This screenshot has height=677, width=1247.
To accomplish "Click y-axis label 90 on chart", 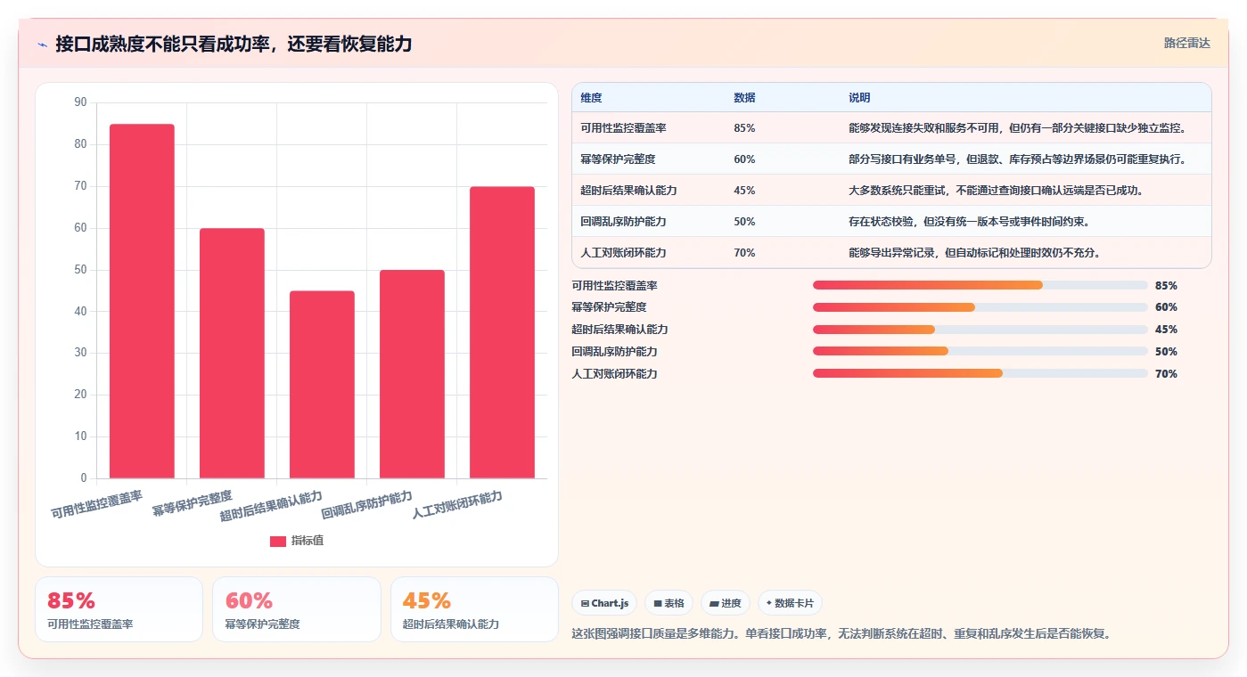I will [80, 102].
